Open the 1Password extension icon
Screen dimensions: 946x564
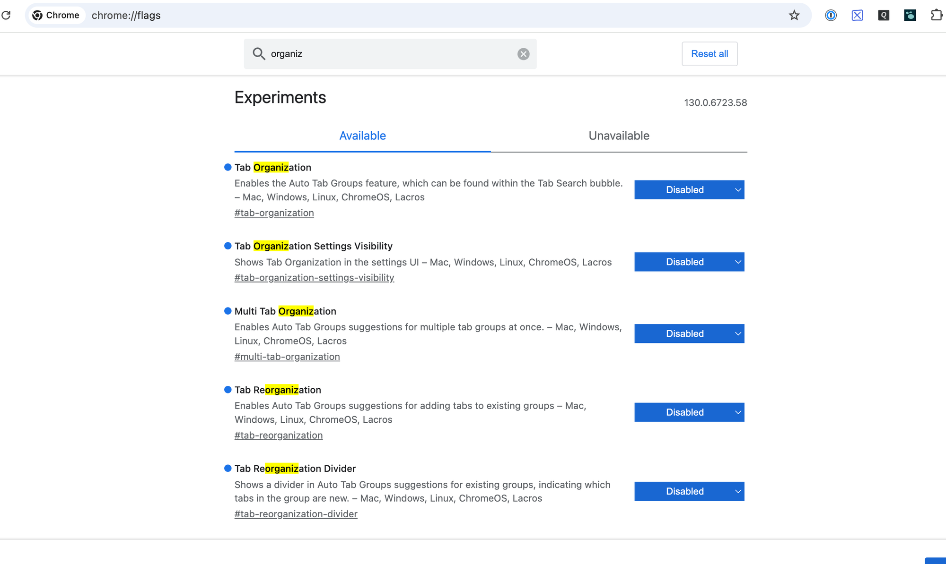click(x=831, y=15)
